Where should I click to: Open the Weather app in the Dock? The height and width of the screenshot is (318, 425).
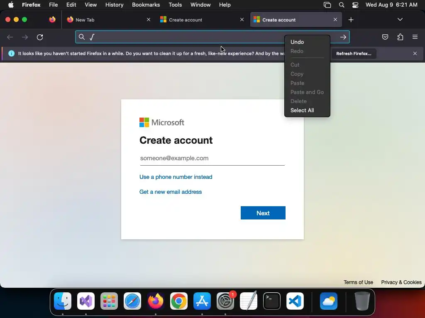click(329, 301)
